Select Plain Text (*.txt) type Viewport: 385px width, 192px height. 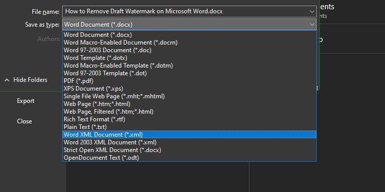click(189, 127)
